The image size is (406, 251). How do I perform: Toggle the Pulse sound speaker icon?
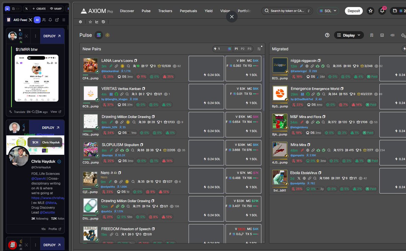pyautogui.click(x=392, y=35)
